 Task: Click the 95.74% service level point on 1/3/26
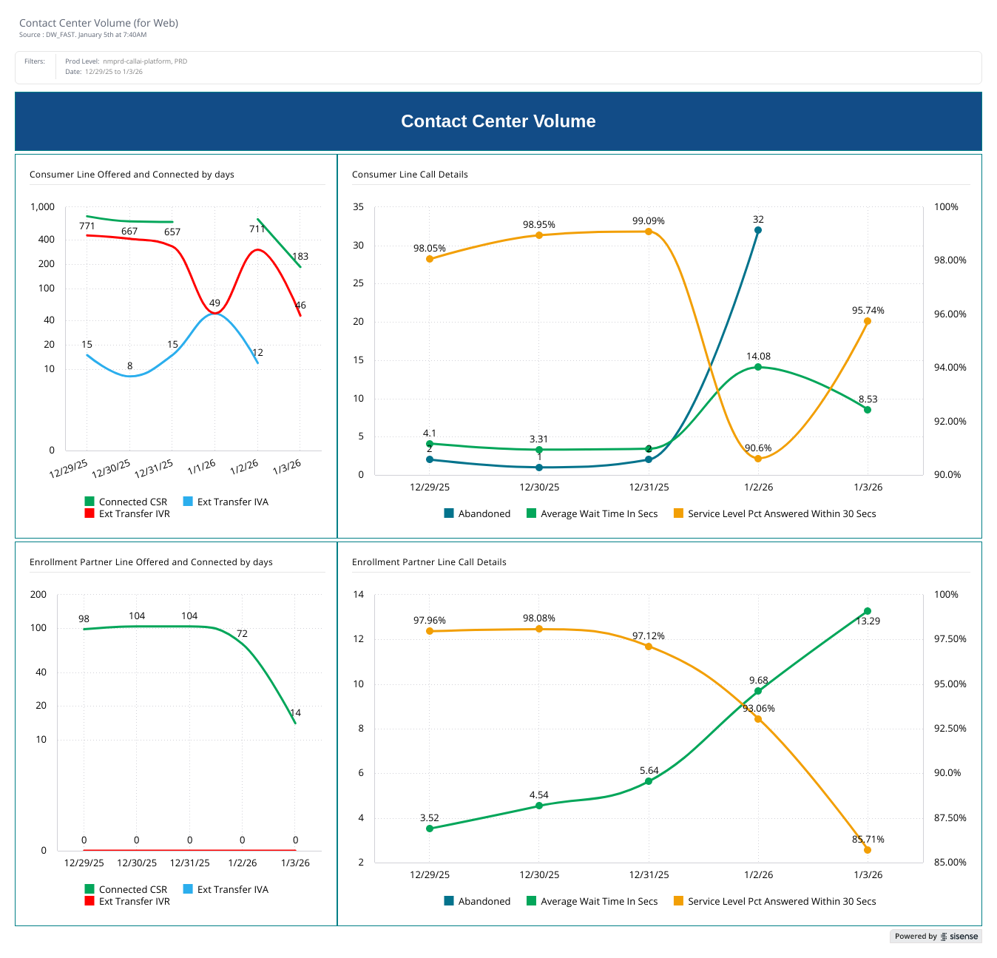[x=868, y=321]
